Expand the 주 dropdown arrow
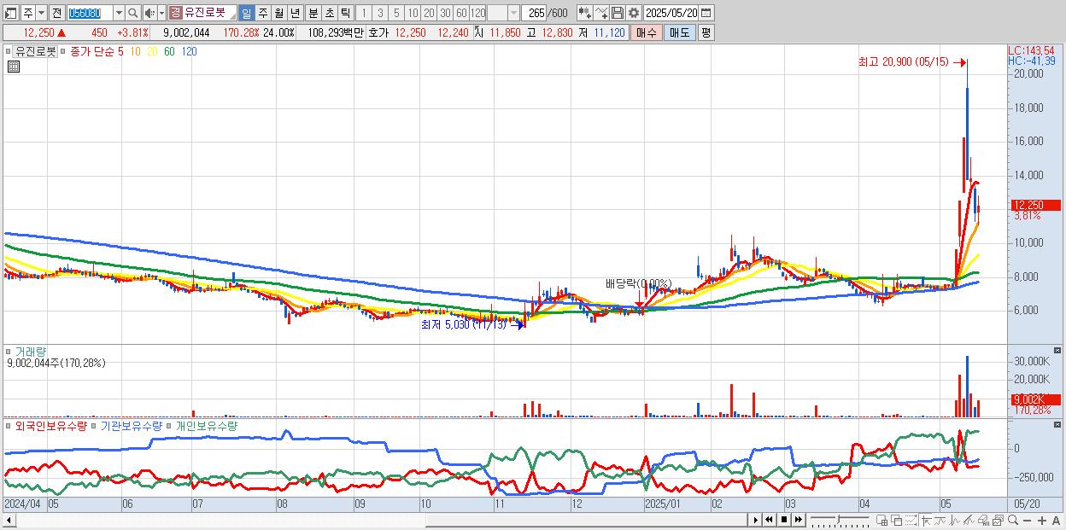This screenshot has height=530, width=1066. tap(40, 13)
